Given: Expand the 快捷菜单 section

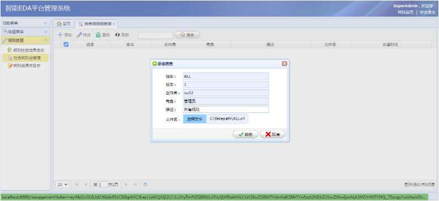Looking at the screenshot, I should (x=46, y=31).
